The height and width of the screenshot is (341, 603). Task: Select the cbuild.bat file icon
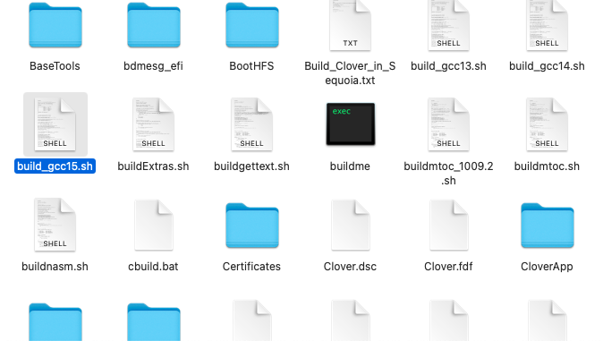(x=154, y=225)
